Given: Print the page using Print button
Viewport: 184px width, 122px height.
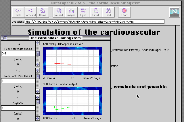Looking at the screenshot, I should (96, 12).
